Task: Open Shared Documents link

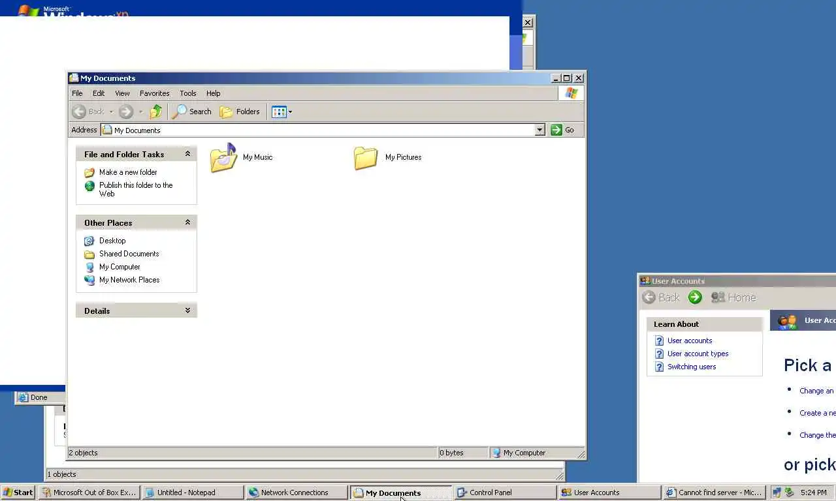Action: (129, 254)
